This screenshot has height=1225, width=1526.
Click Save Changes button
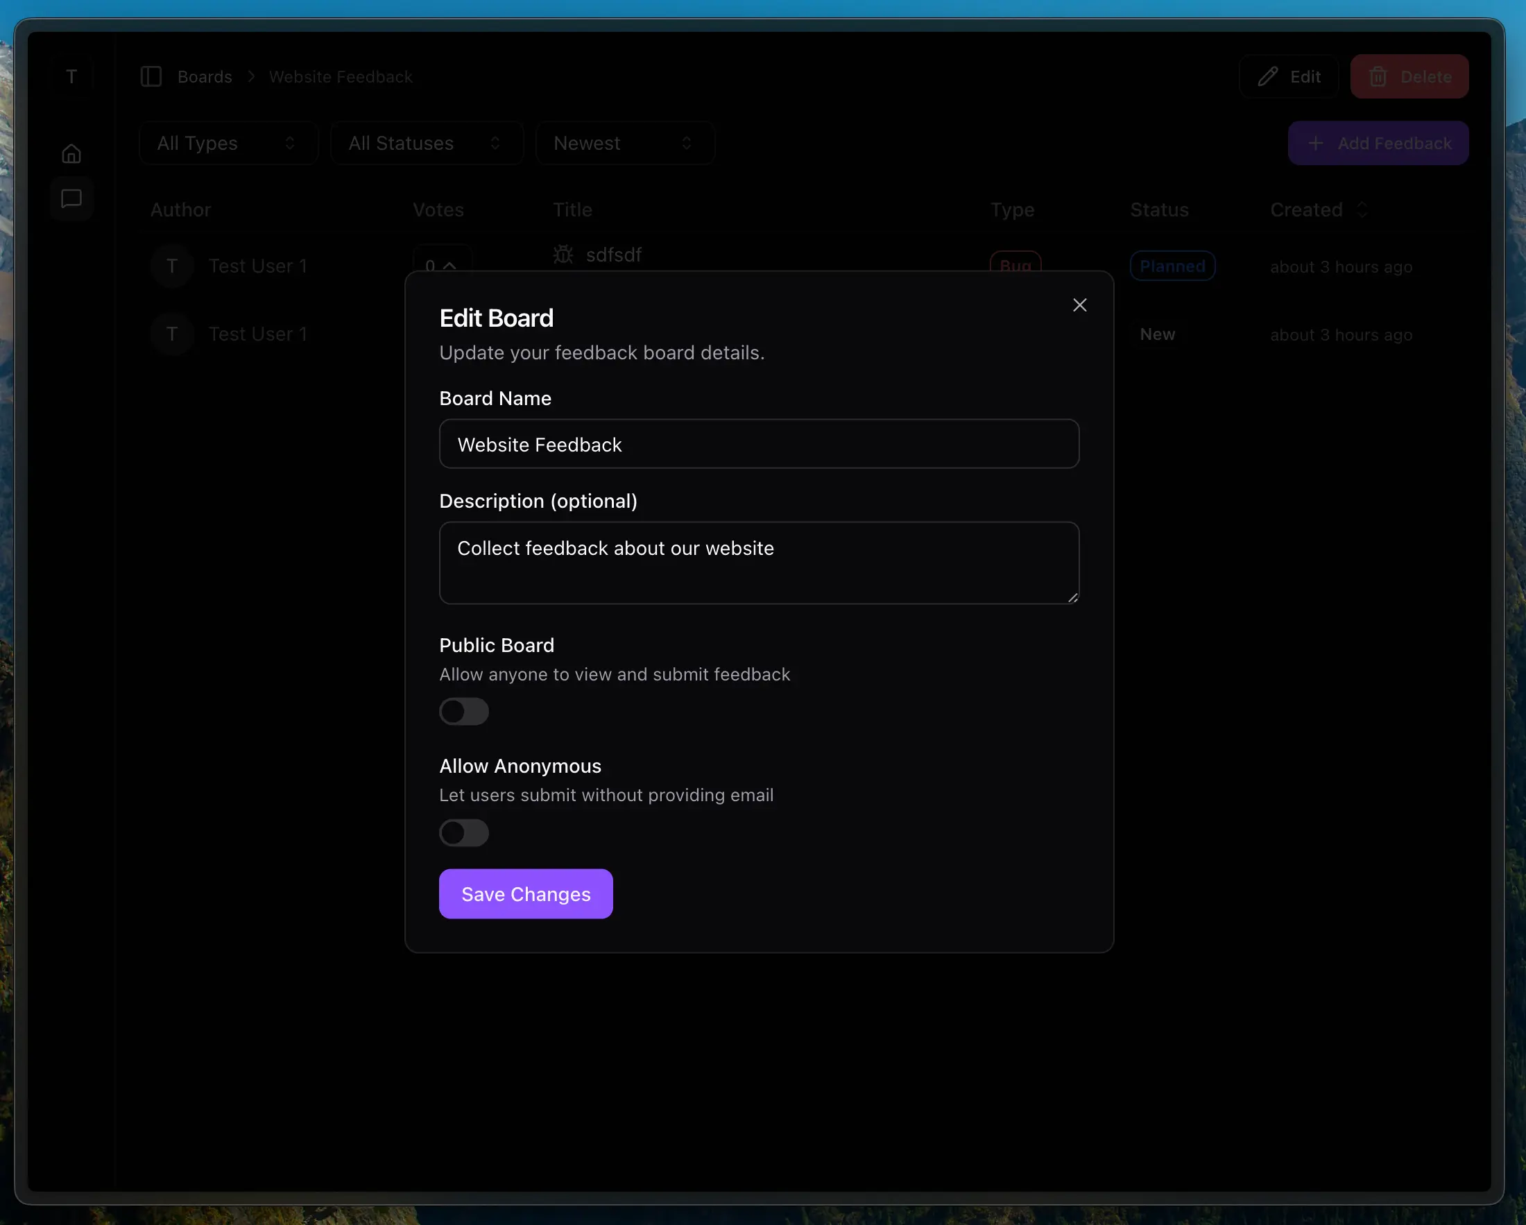pos(525,894)
